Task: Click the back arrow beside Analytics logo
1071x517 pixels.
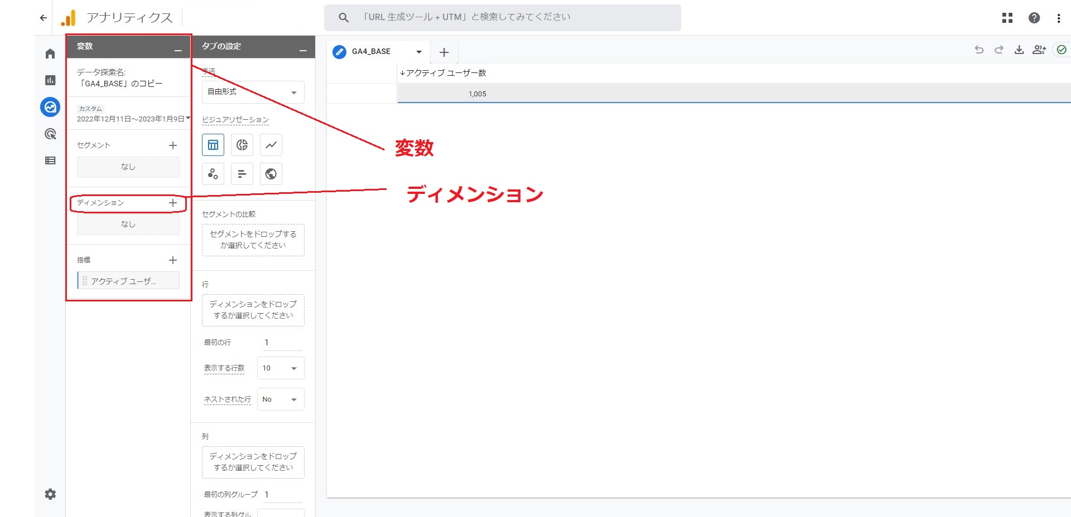Action: tap(44, 18)
